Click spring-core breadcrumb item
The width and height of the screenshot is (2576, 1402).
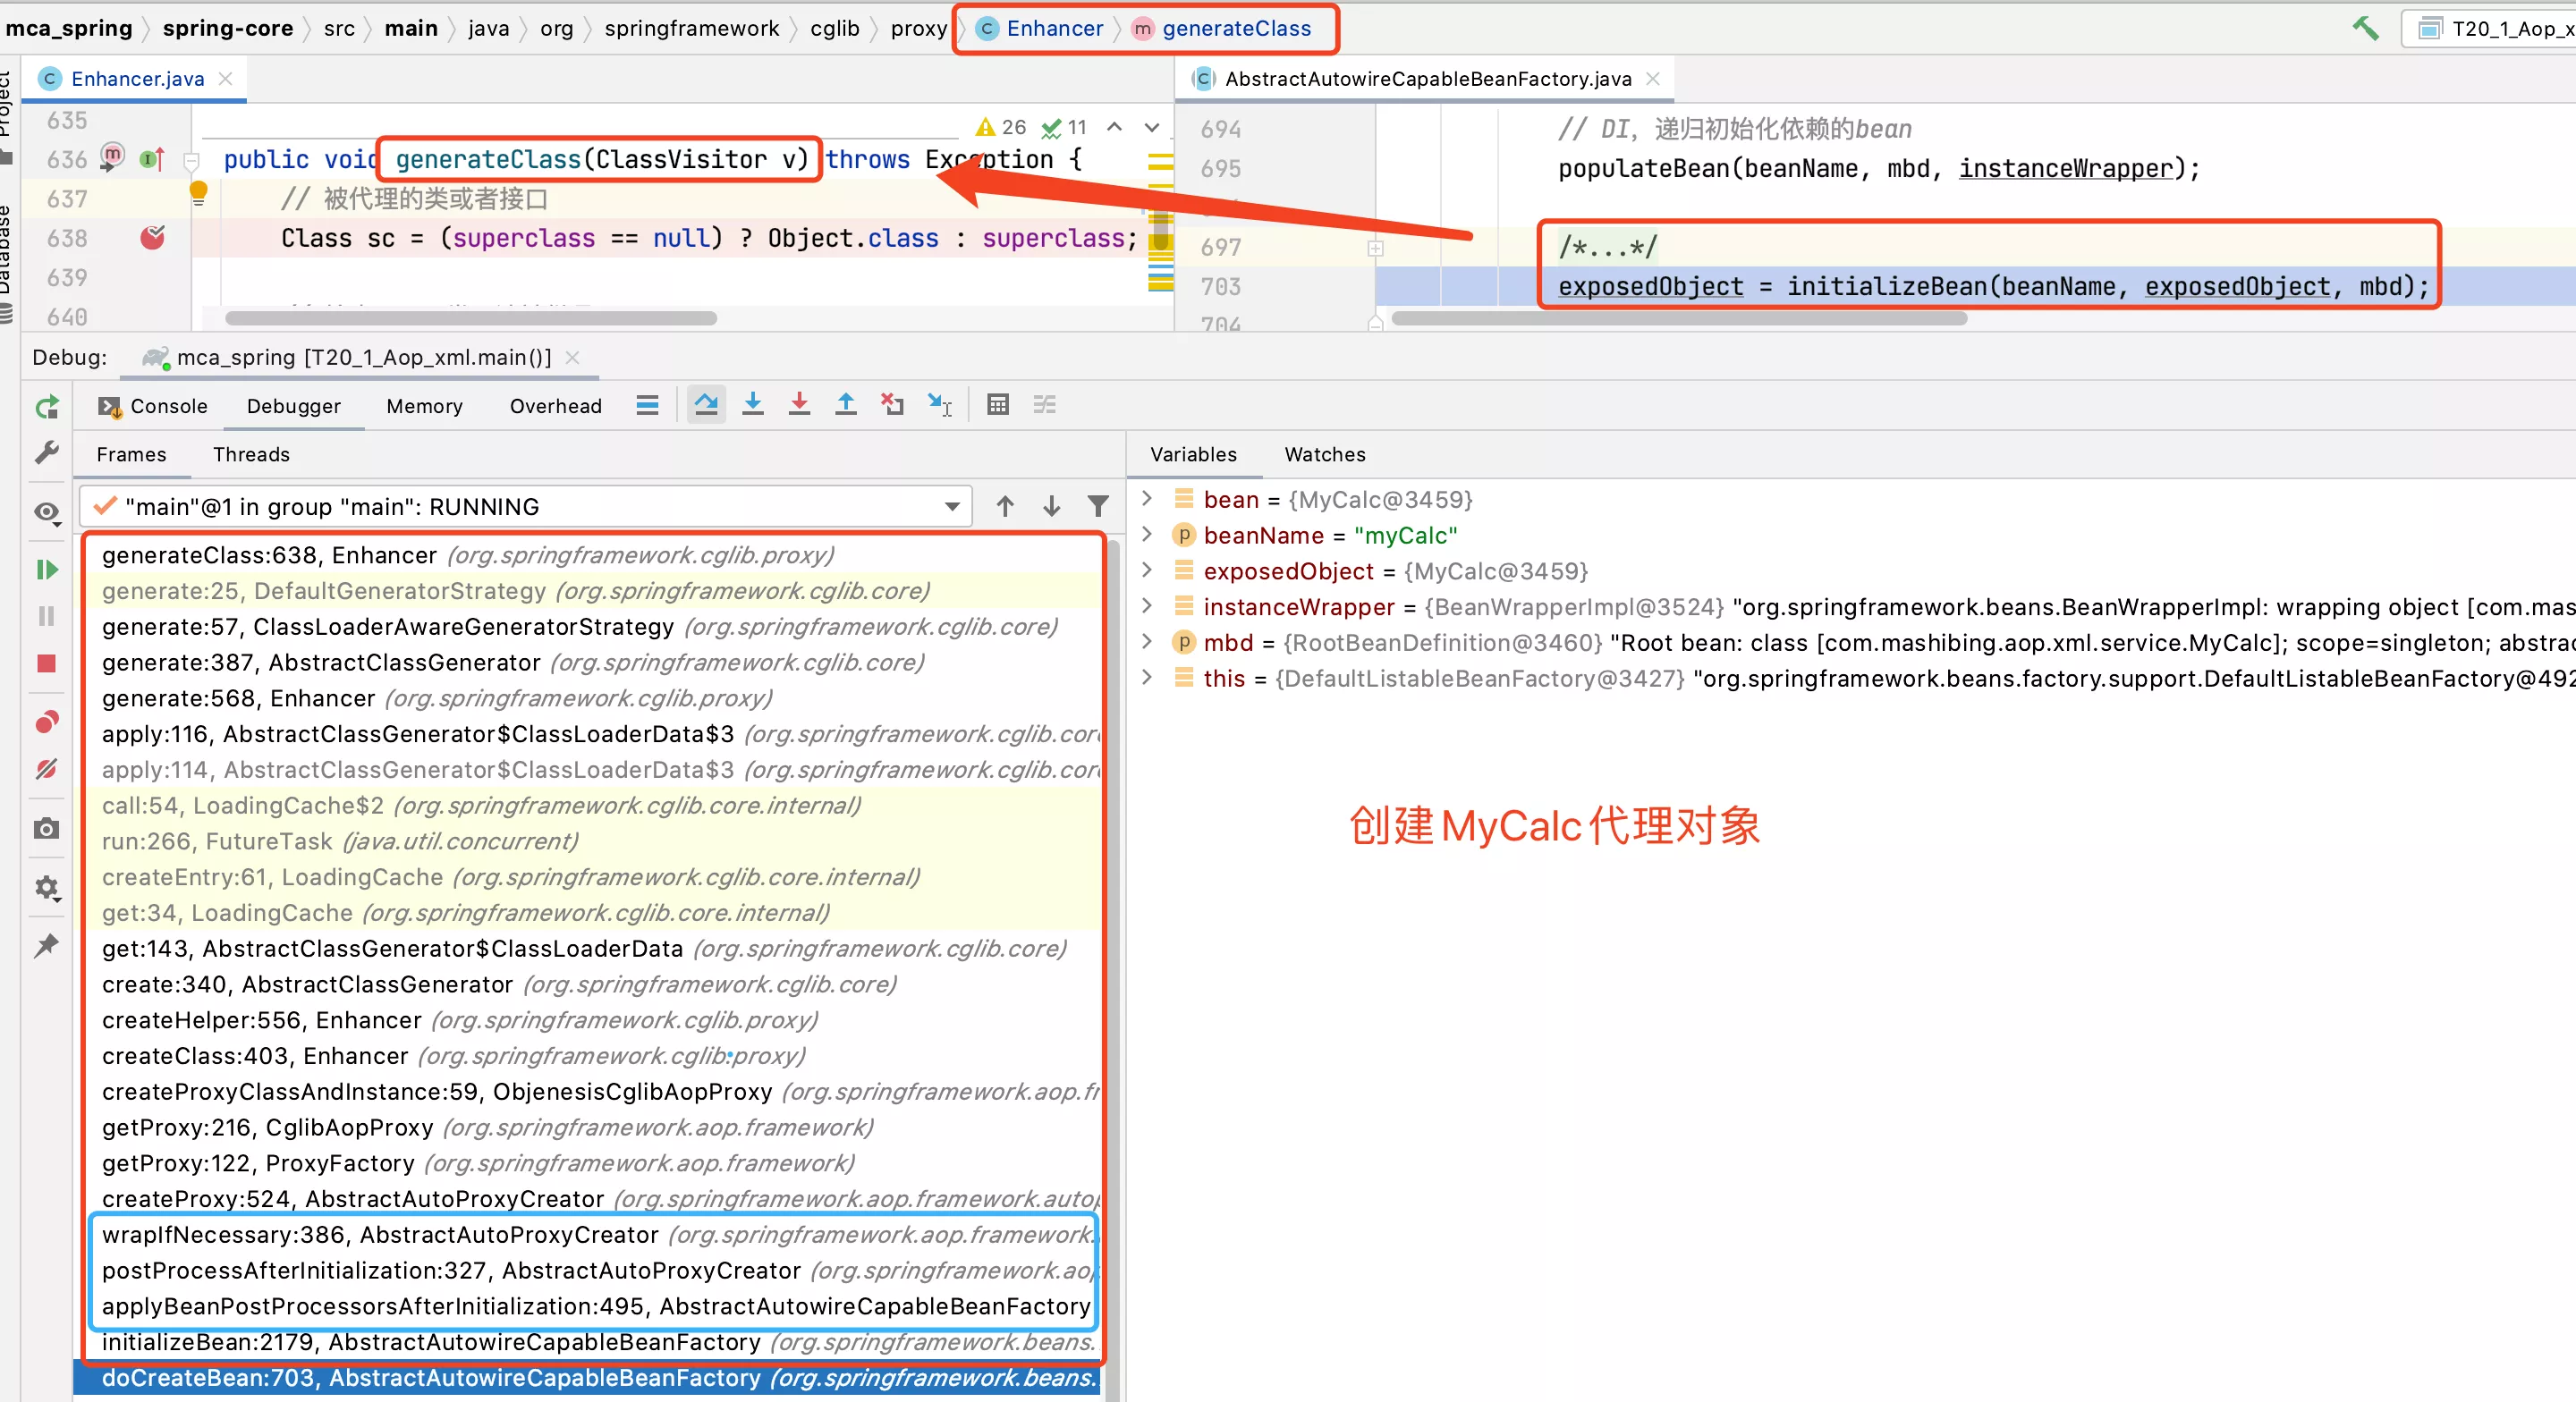click(228, 28)
